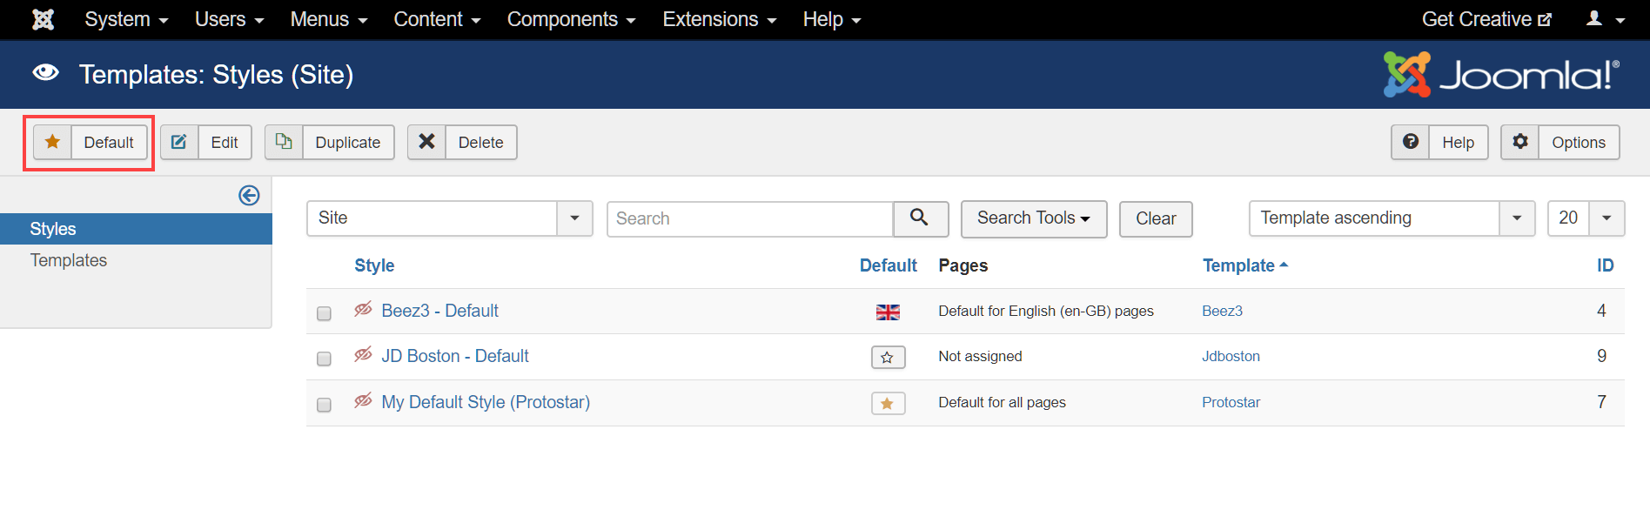This screenshot has width=1650, height=530.
Task: Click the Edit toolbar button label
Action: pos(225,142)
